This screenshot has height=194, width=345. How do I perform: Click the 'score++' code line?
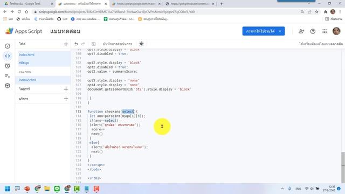98,129
